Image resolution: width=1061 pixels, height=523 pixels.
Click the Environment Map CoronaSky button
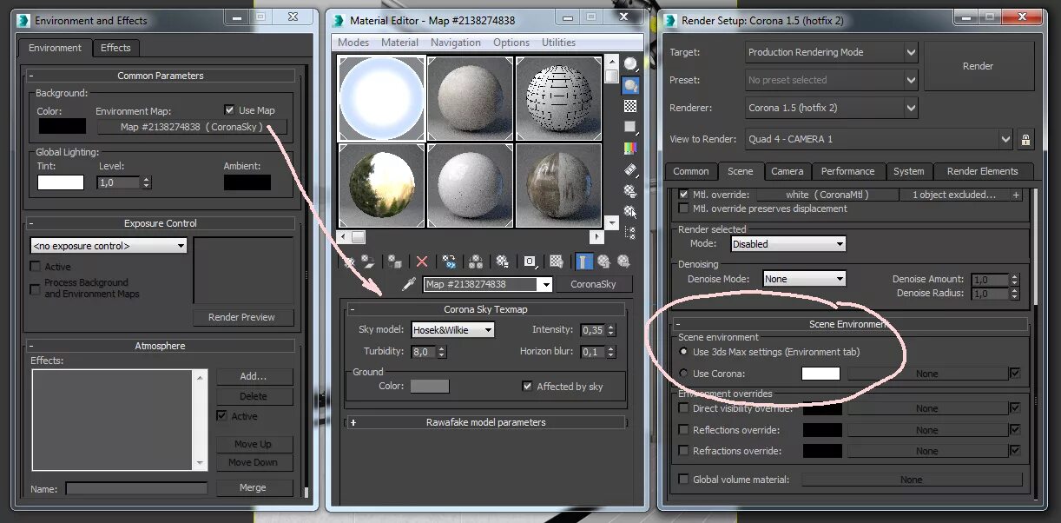191,127
